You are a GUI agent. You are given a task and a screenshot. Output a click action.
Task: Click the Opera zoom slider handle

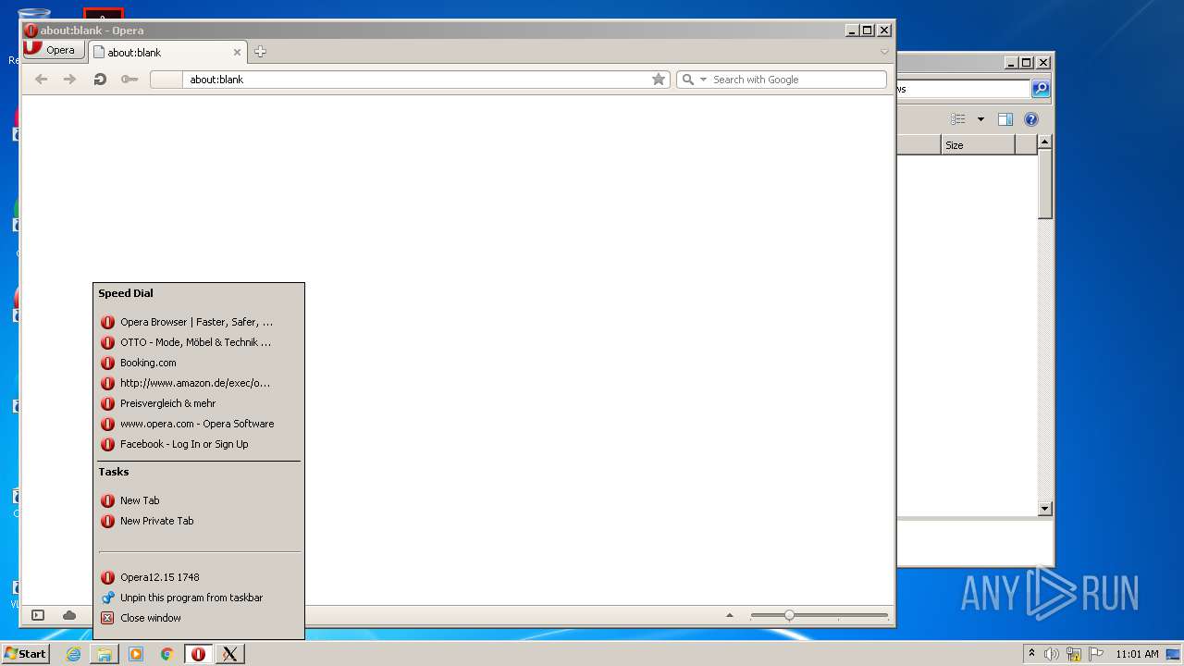click(x=789, y=615)
